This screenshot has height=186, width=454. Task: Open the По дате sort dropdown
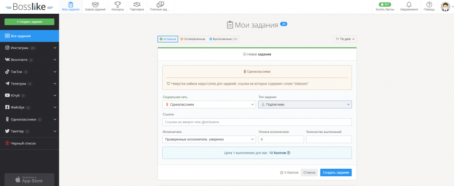tap(345, 39)
